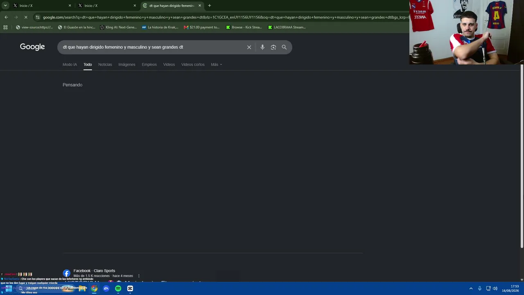This screenshot has width=524, height=295.
Task: Focus the Chrome address bar URL
Action: [225, 17]
